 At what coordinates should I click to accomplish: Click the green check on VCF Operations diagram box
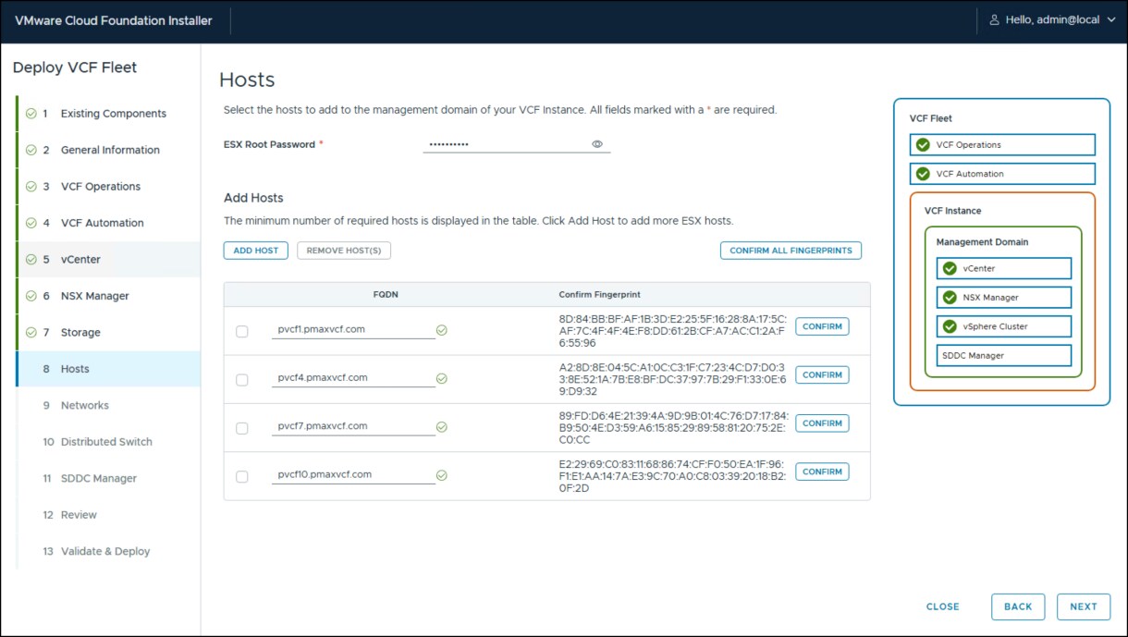pos(923,145)
